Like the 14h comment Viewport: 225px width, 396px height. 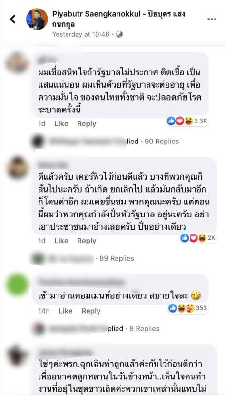(66, 311)
